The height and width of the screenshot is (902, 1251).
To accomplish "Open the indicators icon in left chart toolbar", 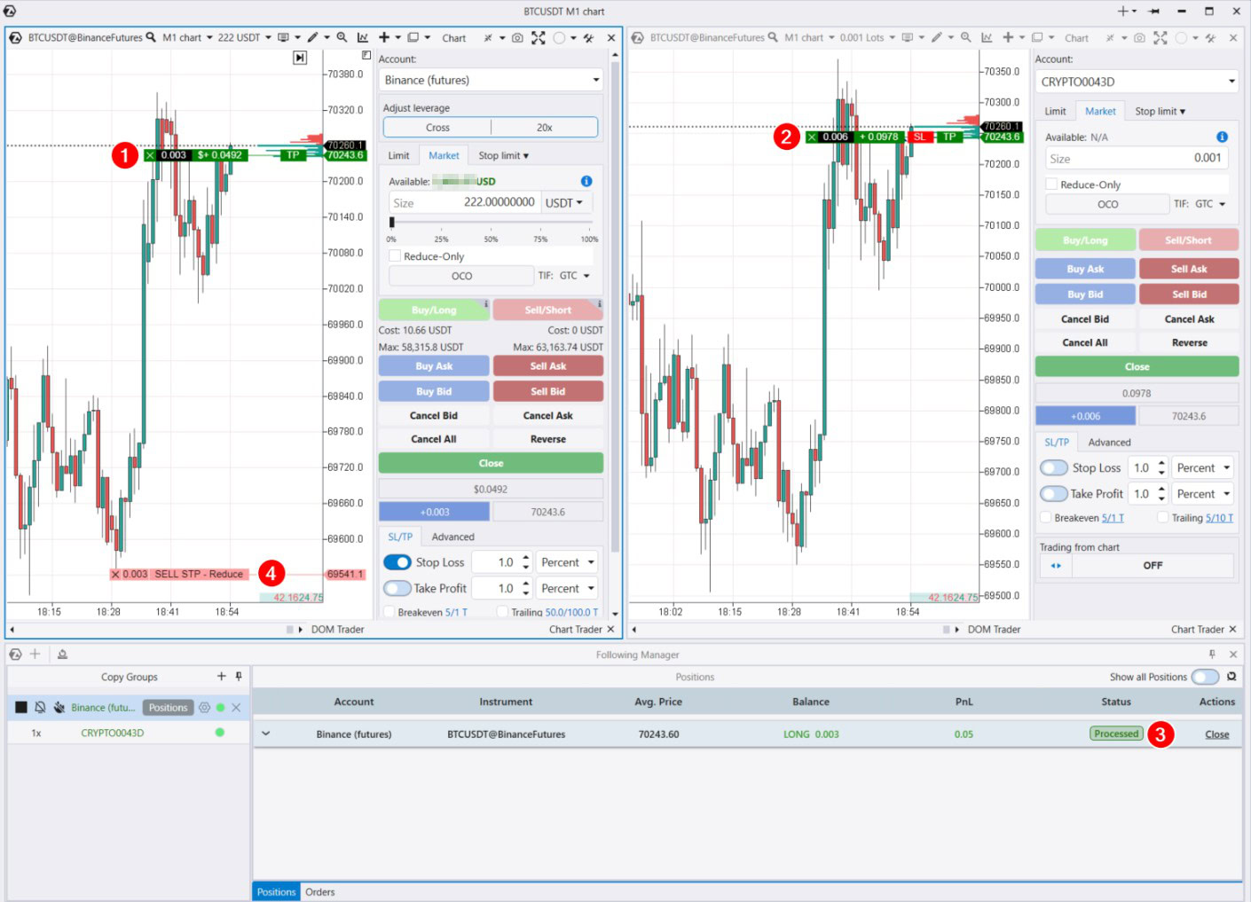I will 363,38.
